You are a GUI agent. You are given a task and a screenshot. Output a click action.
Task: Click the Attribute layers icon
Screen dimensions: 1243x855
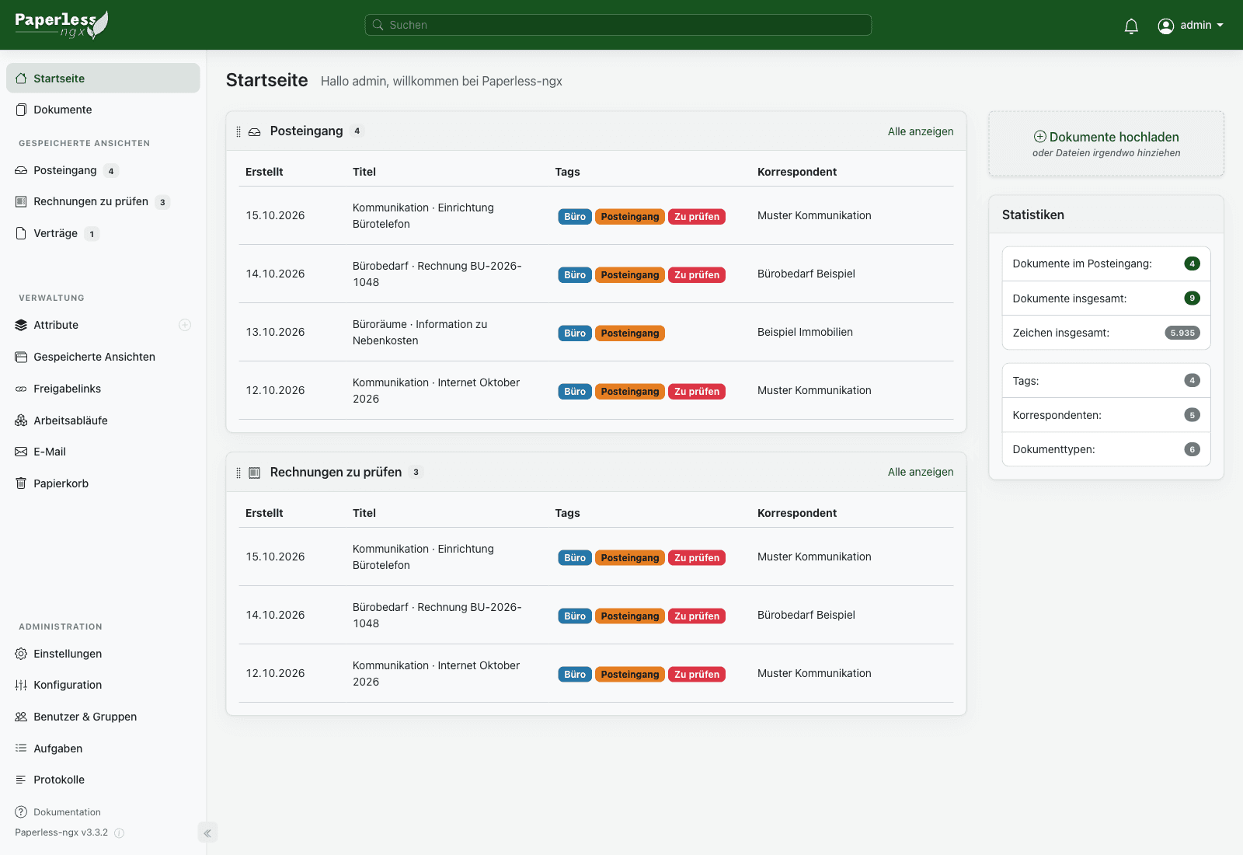21,325
